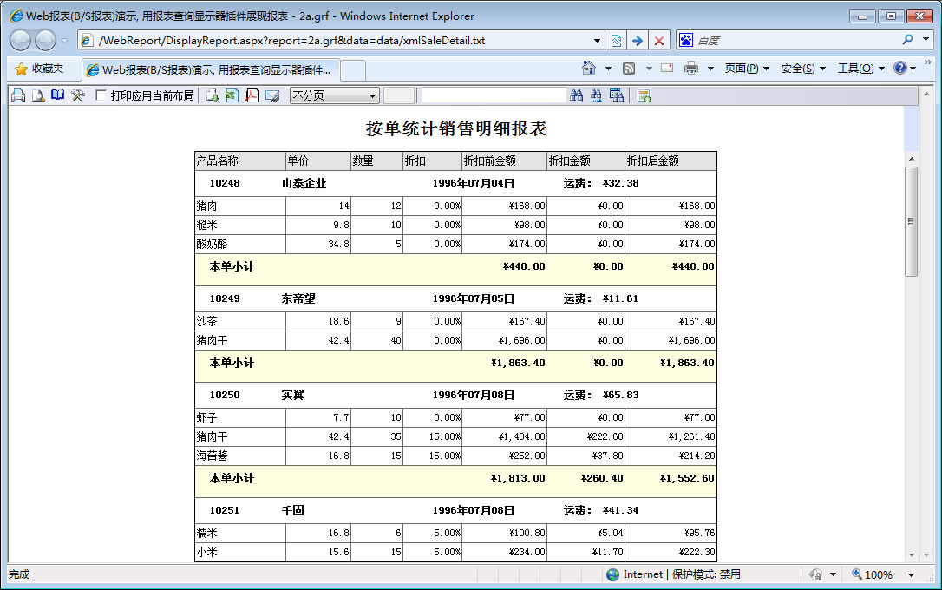Select the Web报表 browser tab
Viewport: 942px width, 590px height.
210,69
